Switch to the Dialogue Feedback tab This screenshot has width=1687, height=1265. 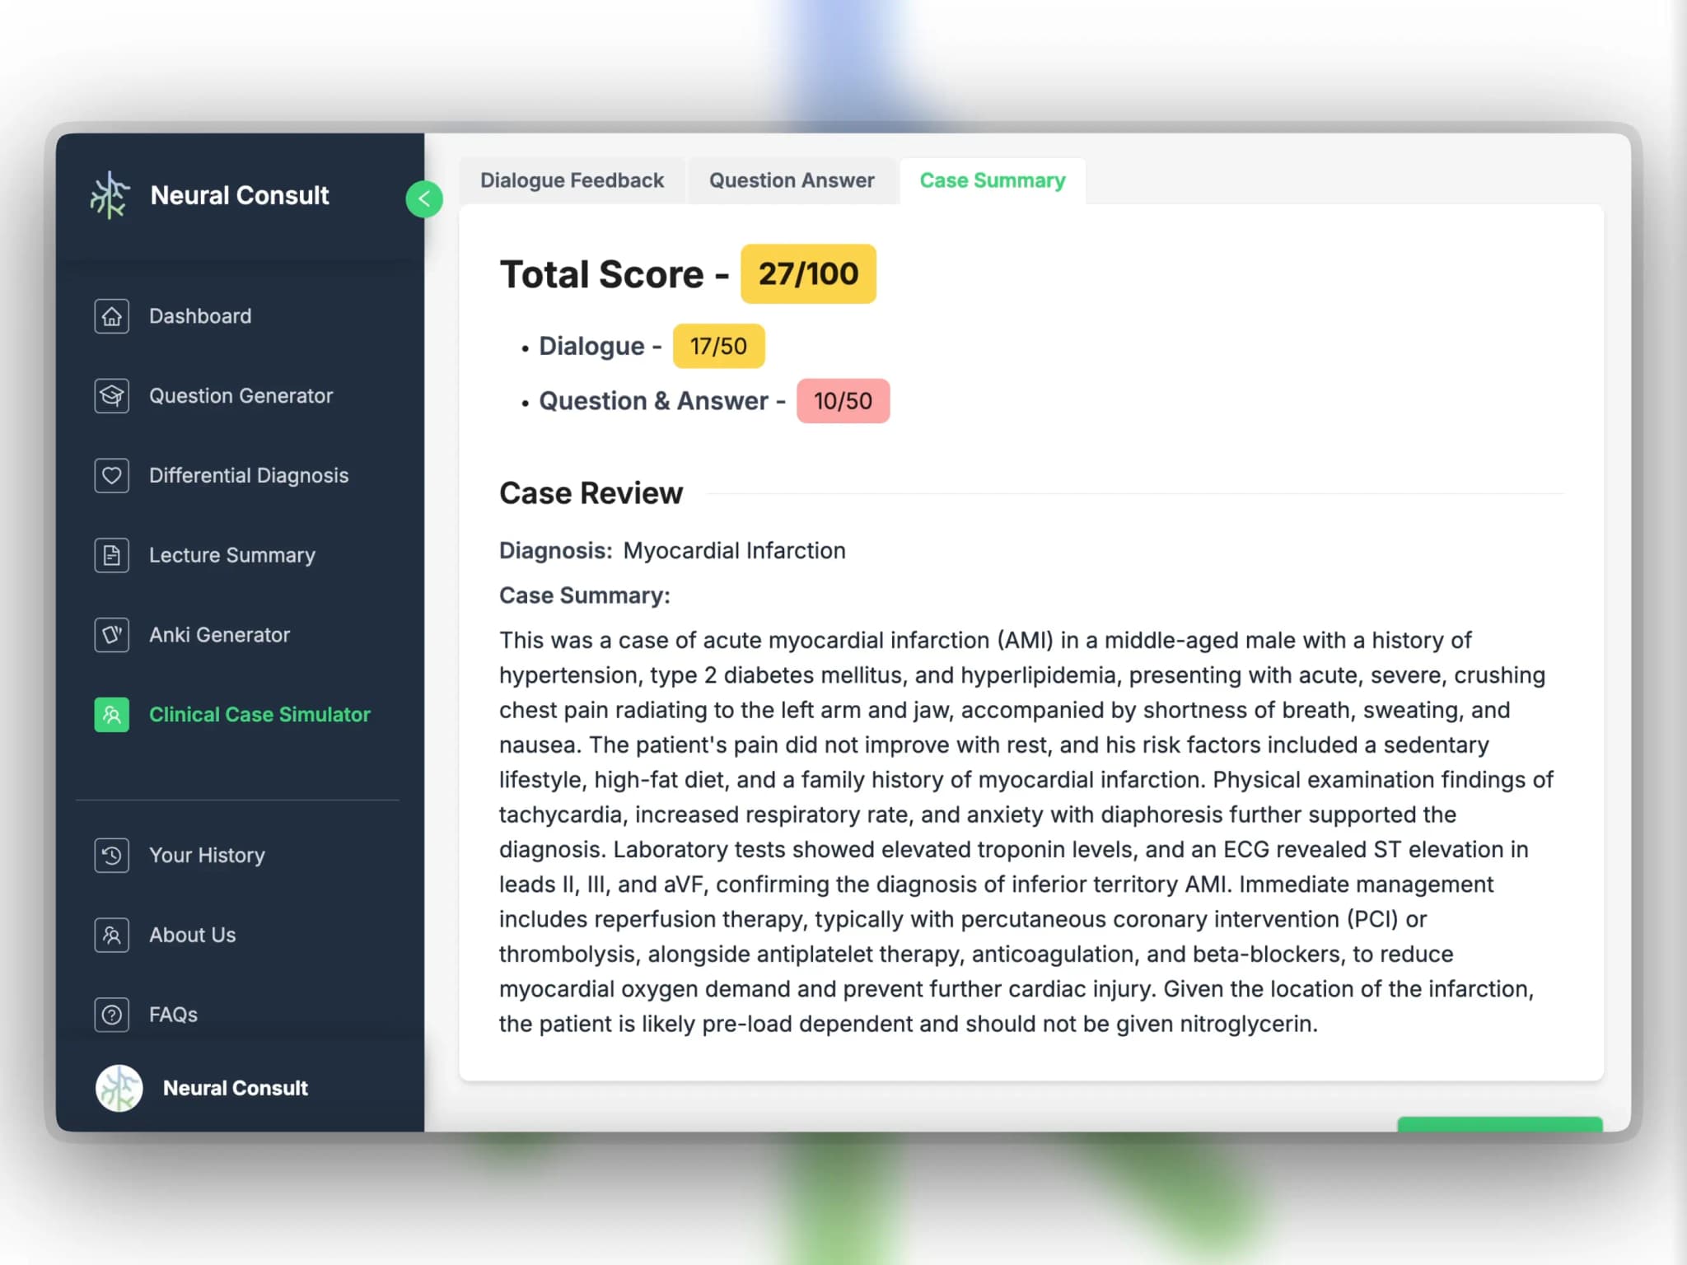tap(572, 180)
